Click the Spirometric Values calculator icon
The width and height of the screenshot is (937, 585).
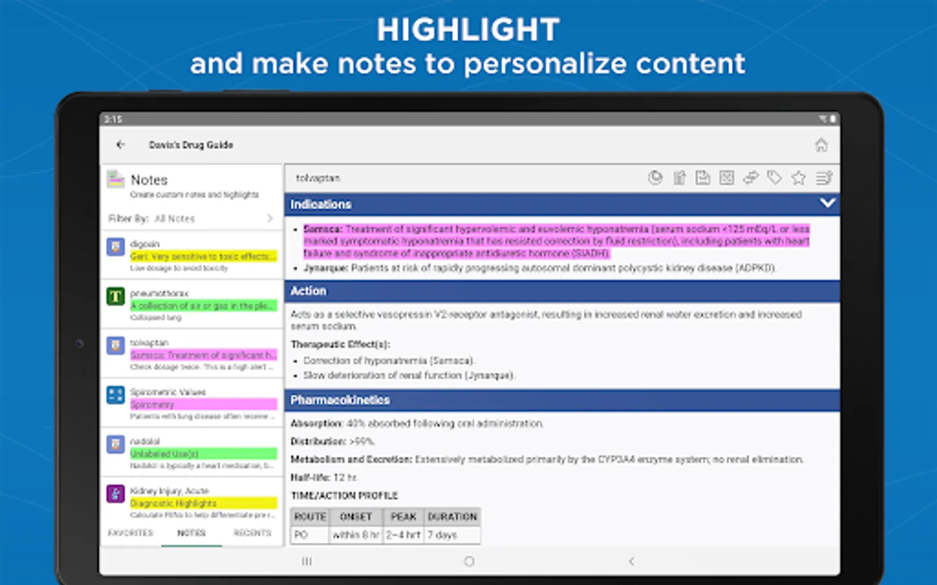pos(116,395)
